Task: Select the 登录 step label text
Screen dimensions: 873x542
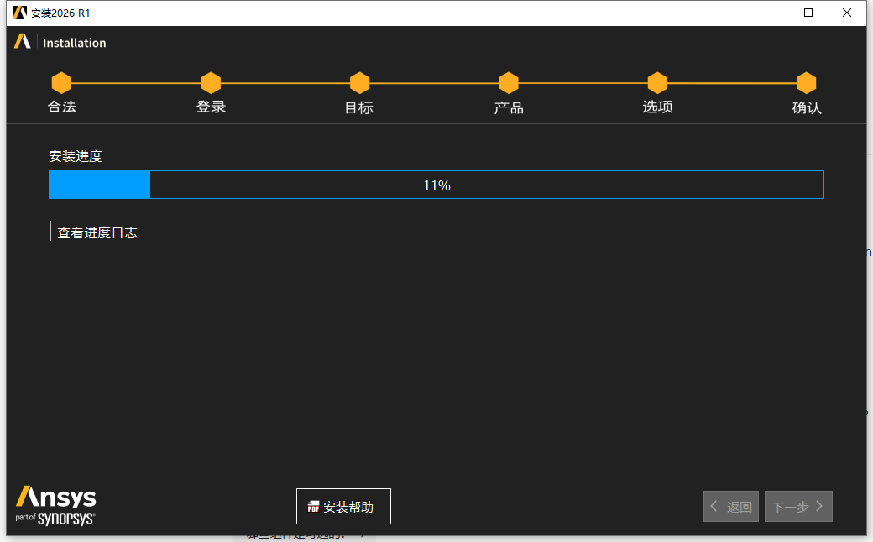Action: 210,107
